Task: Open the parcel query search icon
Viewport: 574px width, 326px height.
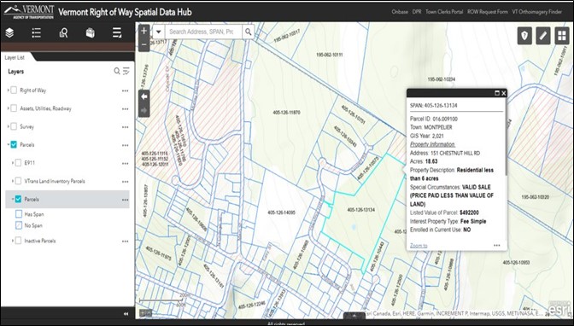Action: pyautogui.click(x=63, y=33)
